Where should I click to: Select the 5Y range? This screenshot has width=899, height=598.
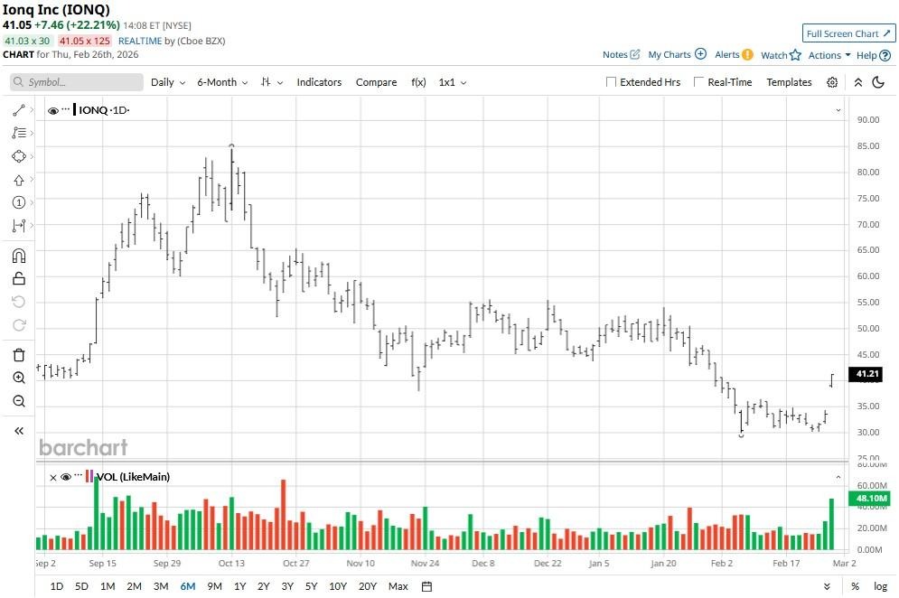(x=311, y=586)
